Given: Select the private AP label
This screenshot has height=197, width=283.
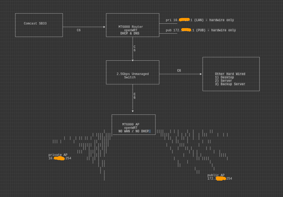Looking at the screenshot, I should pyautogui.click(x=58, y=155).
